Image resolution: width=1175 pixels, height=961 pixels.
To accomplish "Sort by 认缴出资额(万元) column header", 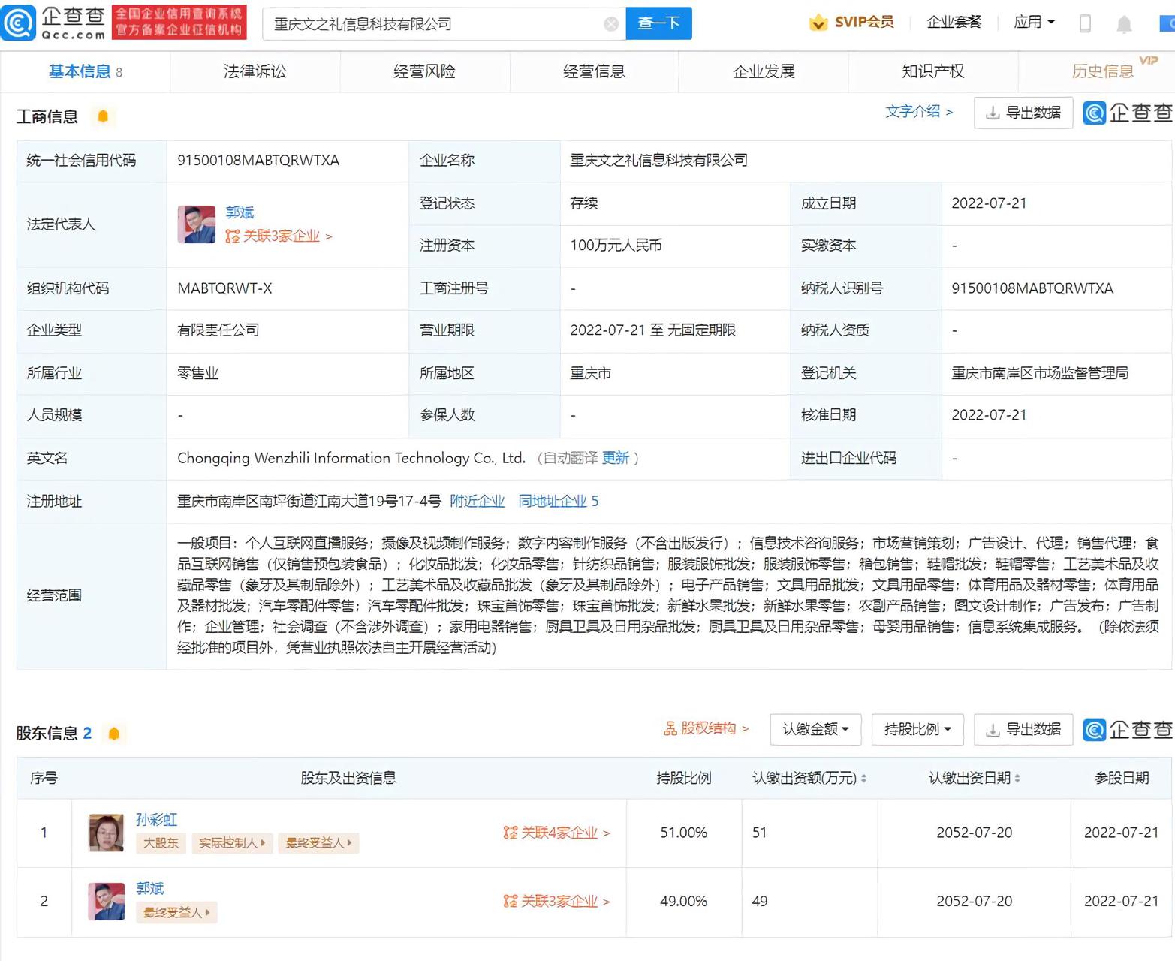I will coord(809,778).
